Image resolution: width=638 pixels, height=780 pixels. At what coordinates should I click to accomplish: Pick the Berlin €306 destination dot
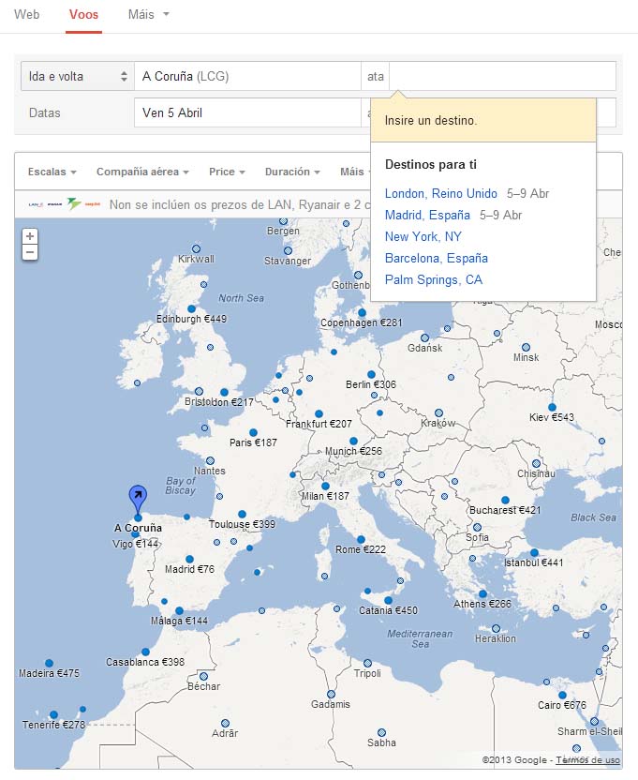[x=371, y=374]
